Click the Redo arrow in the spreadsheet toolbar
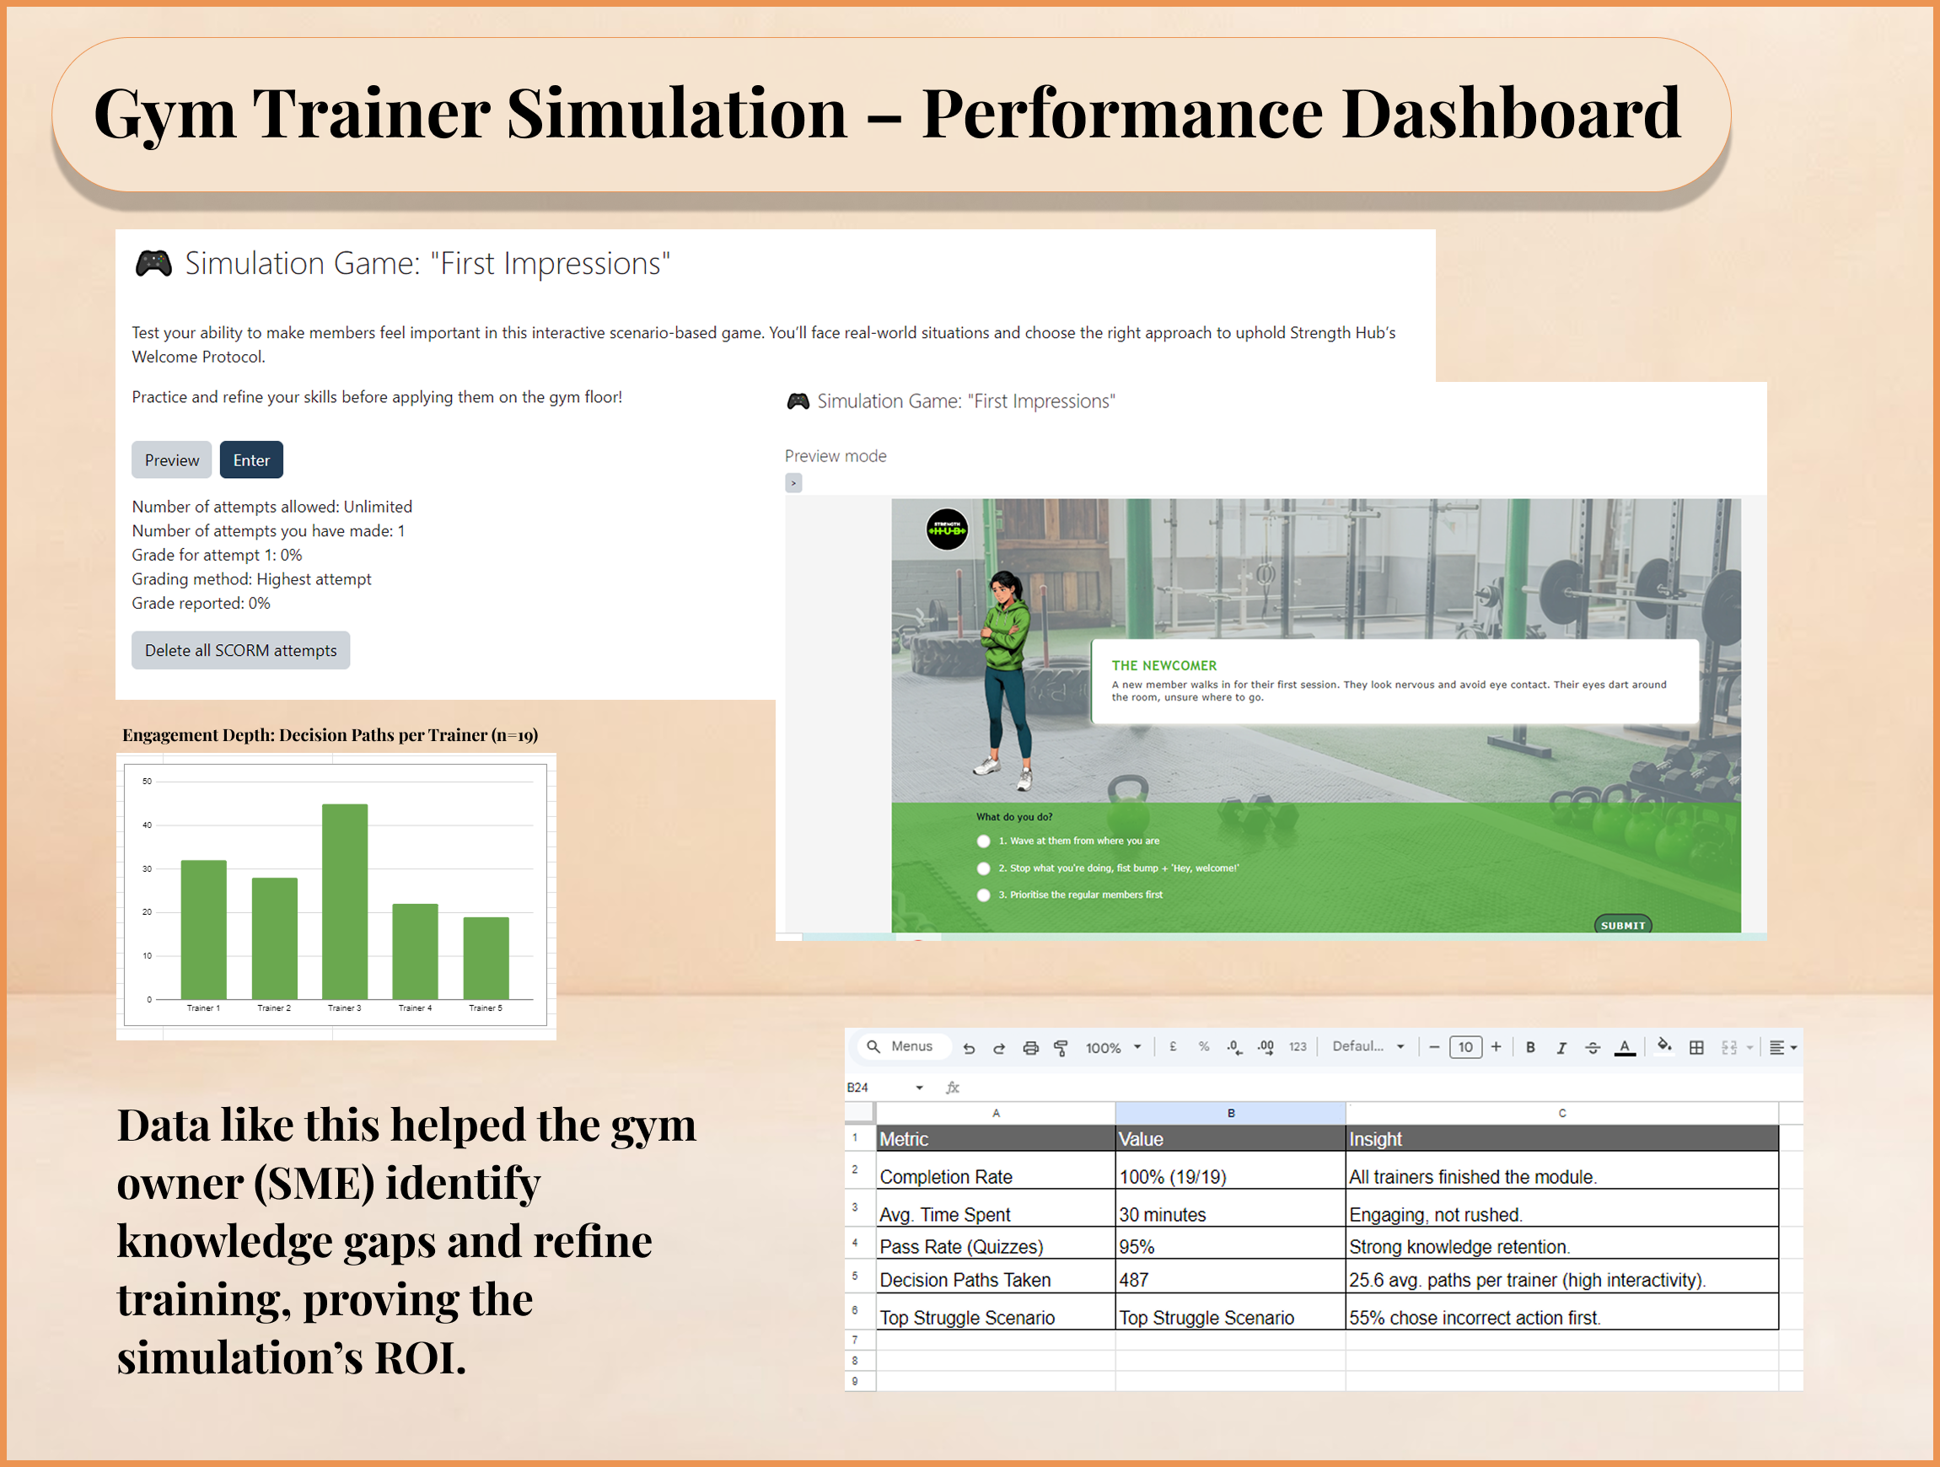The image size is (1940, 1467). [x=999, y=1048]
